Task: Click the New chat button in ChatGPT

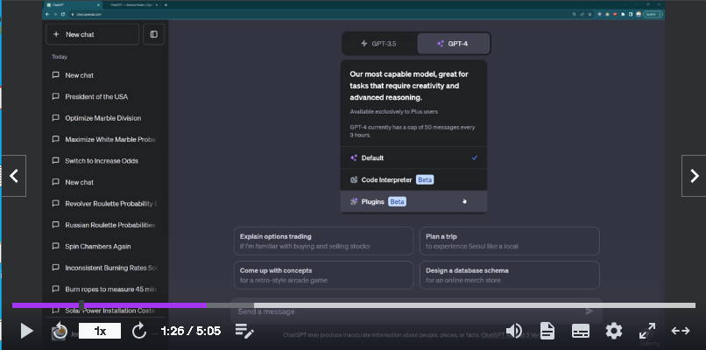Action: [x=92, y=34]
